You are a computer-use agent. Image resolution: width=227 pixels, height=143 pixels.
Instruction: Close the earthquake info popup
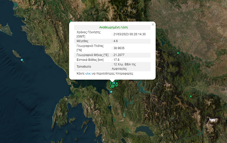point(153,25)
